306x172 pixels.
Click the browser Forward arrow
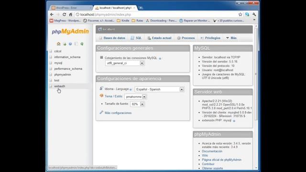coord(58,14)
